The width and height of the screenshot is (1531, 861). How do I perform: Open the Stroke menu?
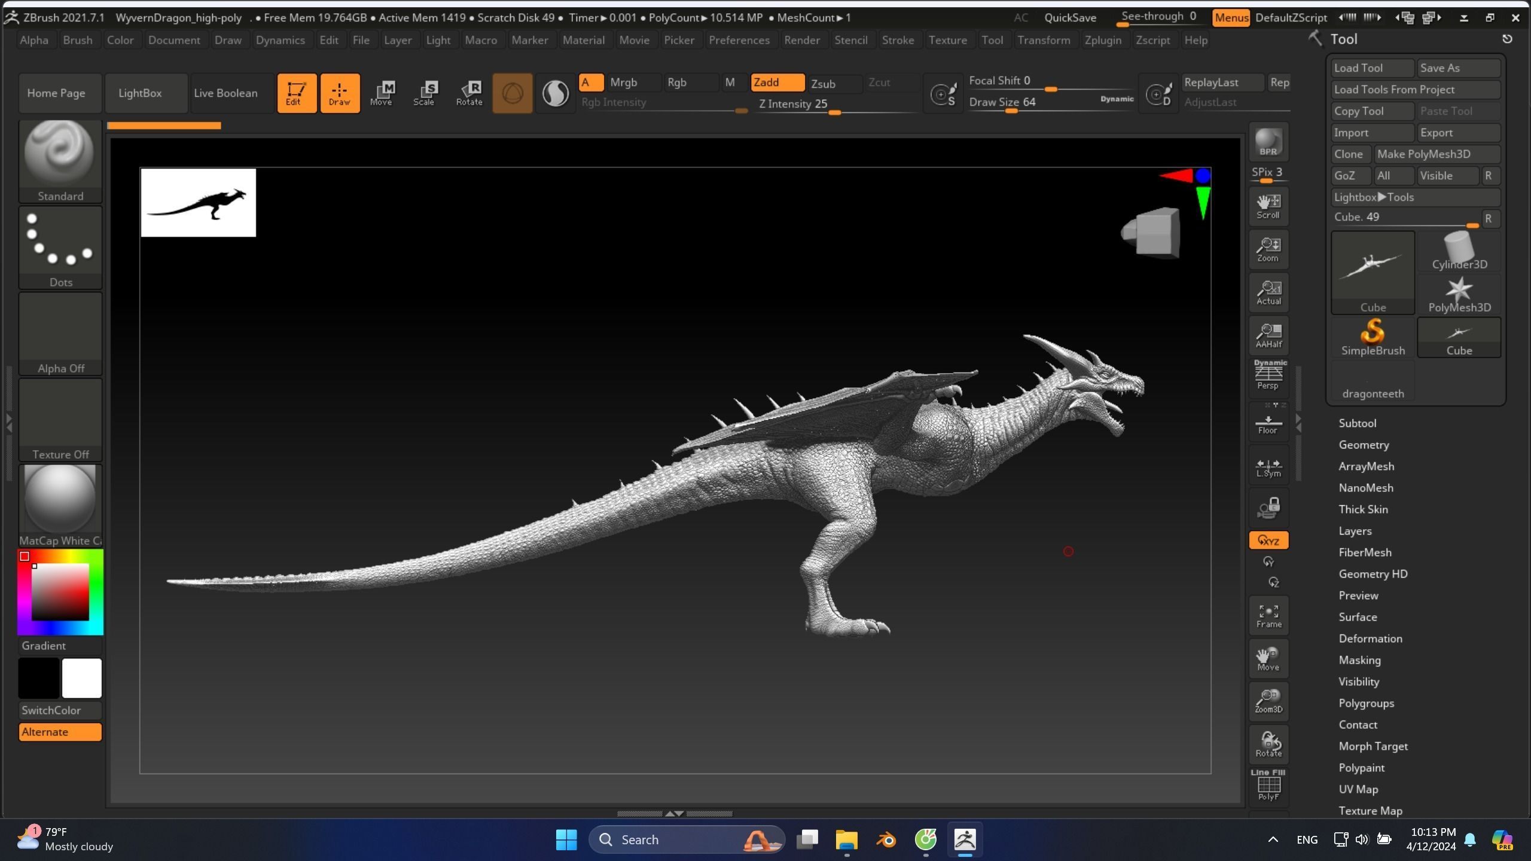pos(898,40)
